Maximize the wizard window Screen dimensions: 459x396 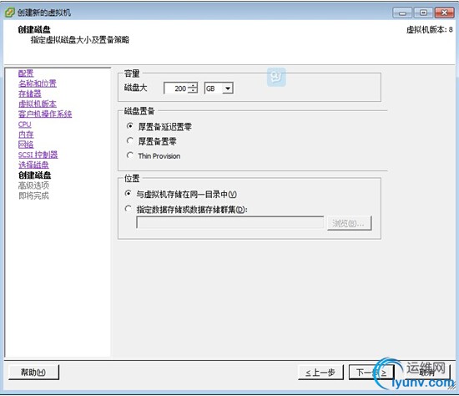coord(423,13)
